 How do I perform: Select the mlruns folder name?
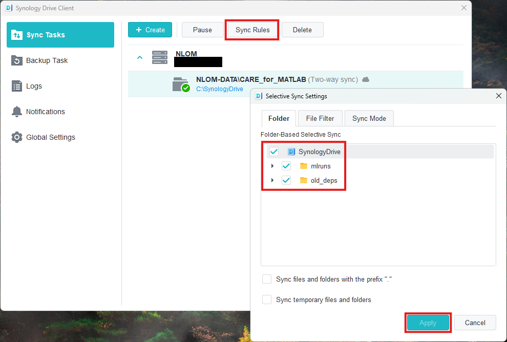(321, 166)
